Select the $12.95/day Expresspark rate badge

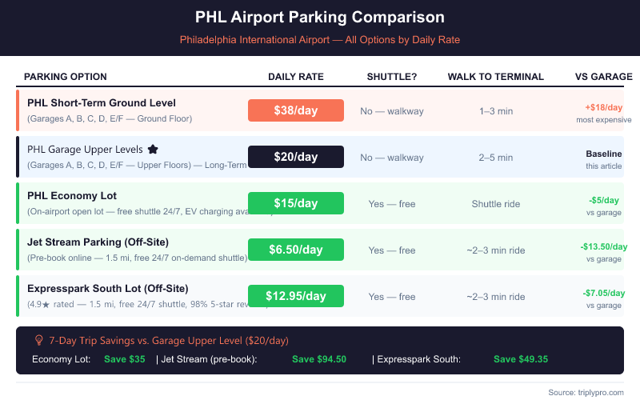296,296
